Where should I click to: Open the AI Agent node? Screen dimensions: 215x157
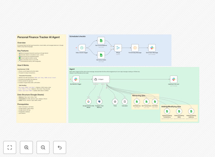101,79
